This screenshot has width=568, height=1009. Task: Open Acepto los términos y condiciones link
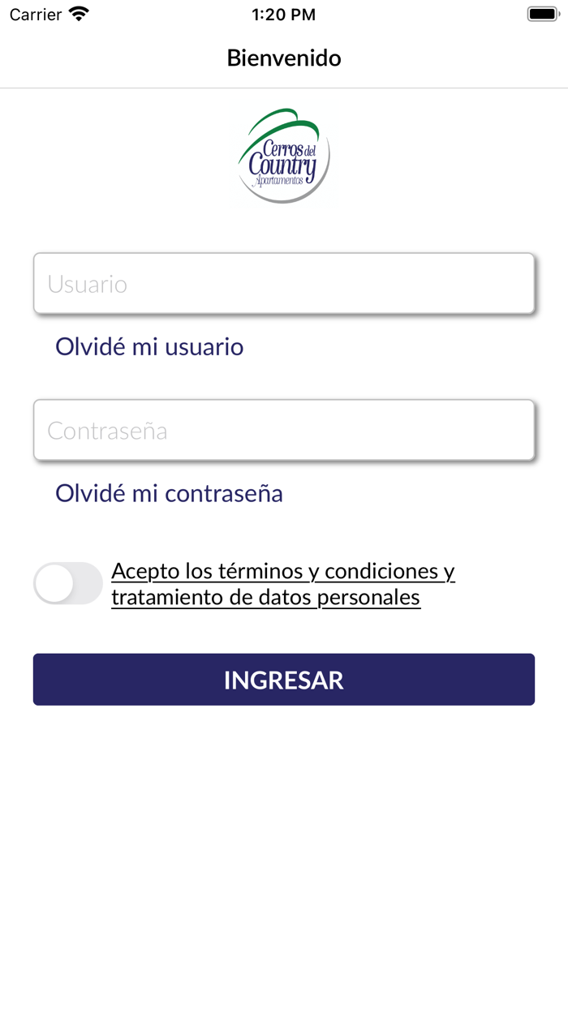click(282, 571)
